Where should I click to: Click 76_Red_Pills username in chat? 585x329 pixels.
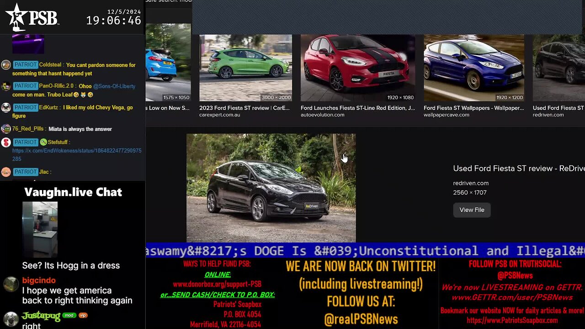27,129
